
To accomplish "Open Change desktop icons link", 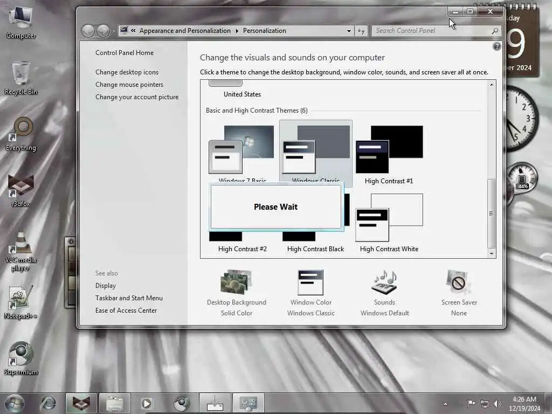I will (x=127, y=72).
